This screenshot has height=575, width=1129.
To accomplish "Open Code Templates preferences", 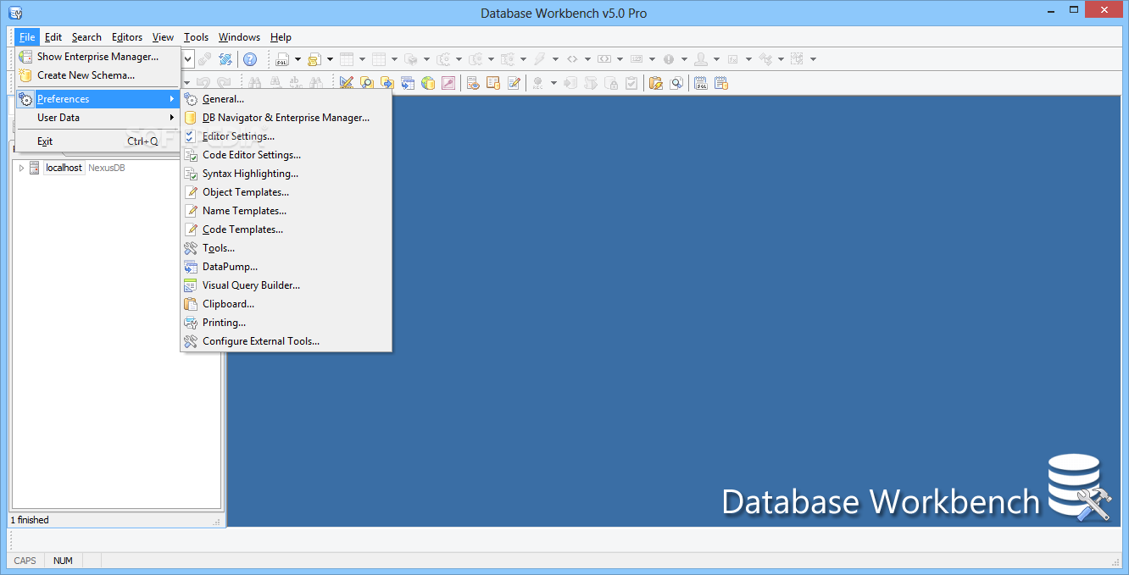I will (x=286, y=229).
